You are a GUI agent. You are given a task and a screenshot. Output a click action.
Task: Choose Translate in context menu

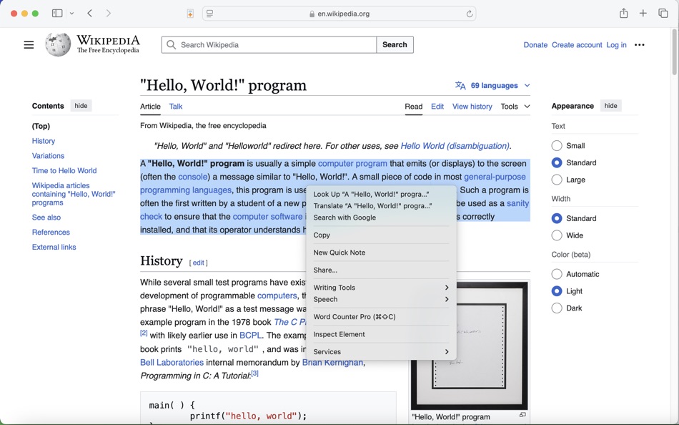pos(381,206)
